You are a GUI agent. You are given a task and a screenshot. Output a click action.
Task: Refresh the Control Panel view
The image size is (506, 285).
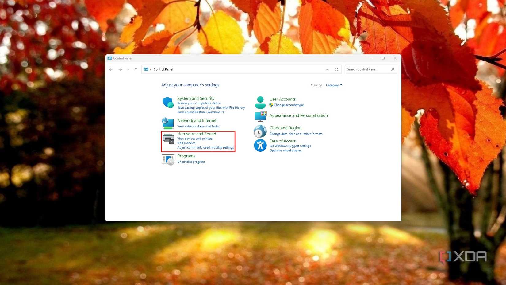pos(336,69)
